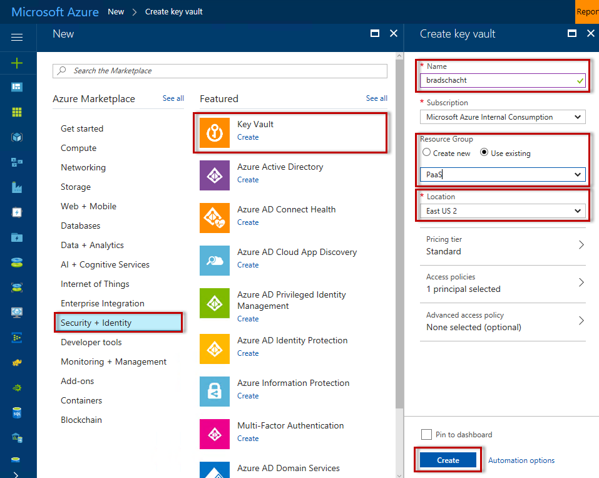This screenshot has width=599, height=478.
Task: Open the Automation options link
Action: point(521,460)
